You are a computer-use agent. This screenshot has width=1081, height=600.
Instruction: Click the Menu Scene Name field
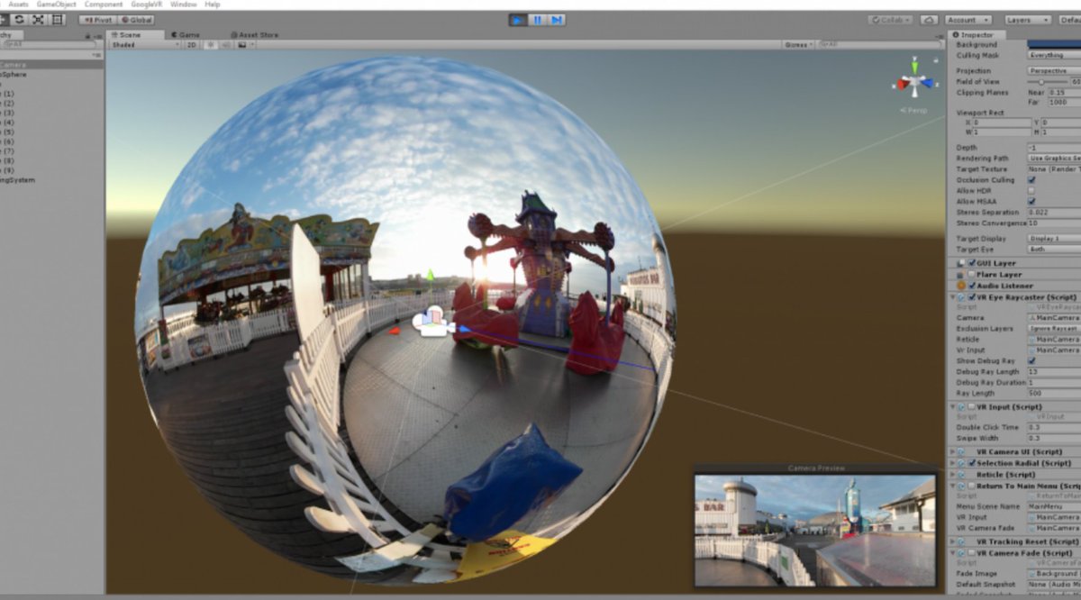click(1055, 506)
